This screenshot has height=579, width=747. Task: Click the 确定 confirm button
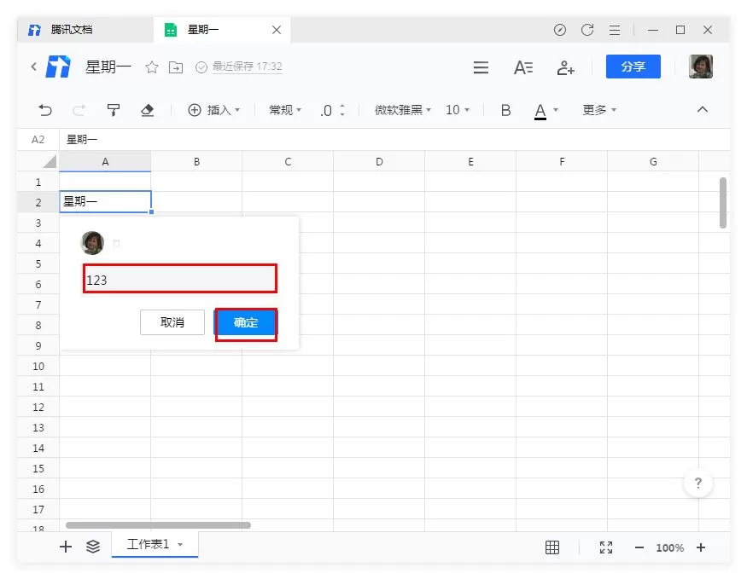[x=246, y=323]
